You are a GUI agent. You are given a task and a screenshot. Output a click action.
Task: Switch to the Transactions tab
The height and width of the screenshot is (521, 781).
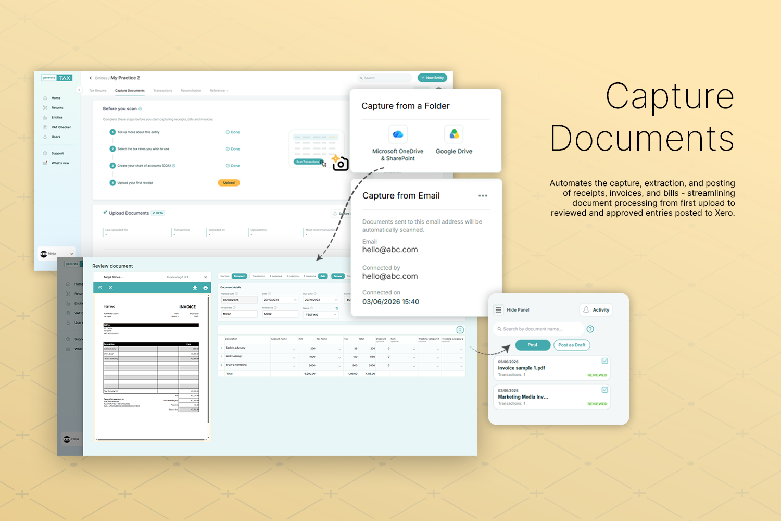pyautogui.click(x=162, y=91)
